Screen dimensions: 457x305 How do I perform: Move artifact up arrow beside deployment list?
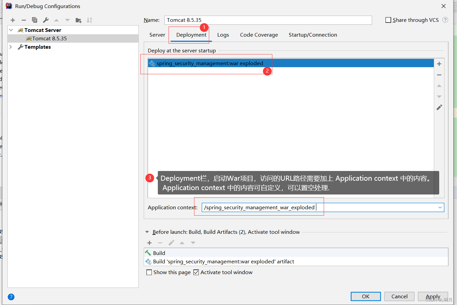pos(439,86)
